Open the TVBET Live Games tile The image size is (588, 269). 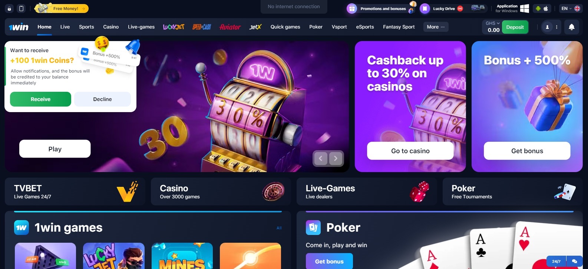click(75, 191)
